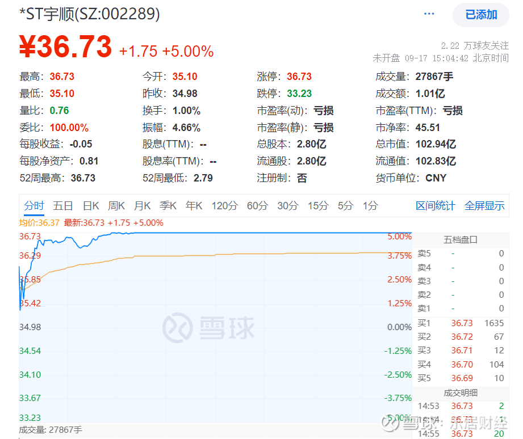Click the 总市值 value 102.94亿
Screen dimensions: 523x439
point(436,144)
